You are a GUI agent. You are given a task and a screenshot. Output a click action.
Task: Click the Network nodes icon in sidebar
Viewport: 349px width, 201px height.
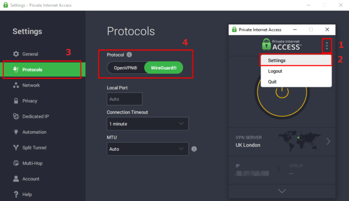tap(16, 85)
